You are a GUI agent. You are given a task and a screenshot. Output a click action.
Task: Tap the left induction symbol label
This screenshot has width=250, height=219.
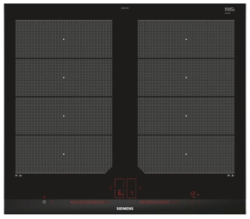18,176
